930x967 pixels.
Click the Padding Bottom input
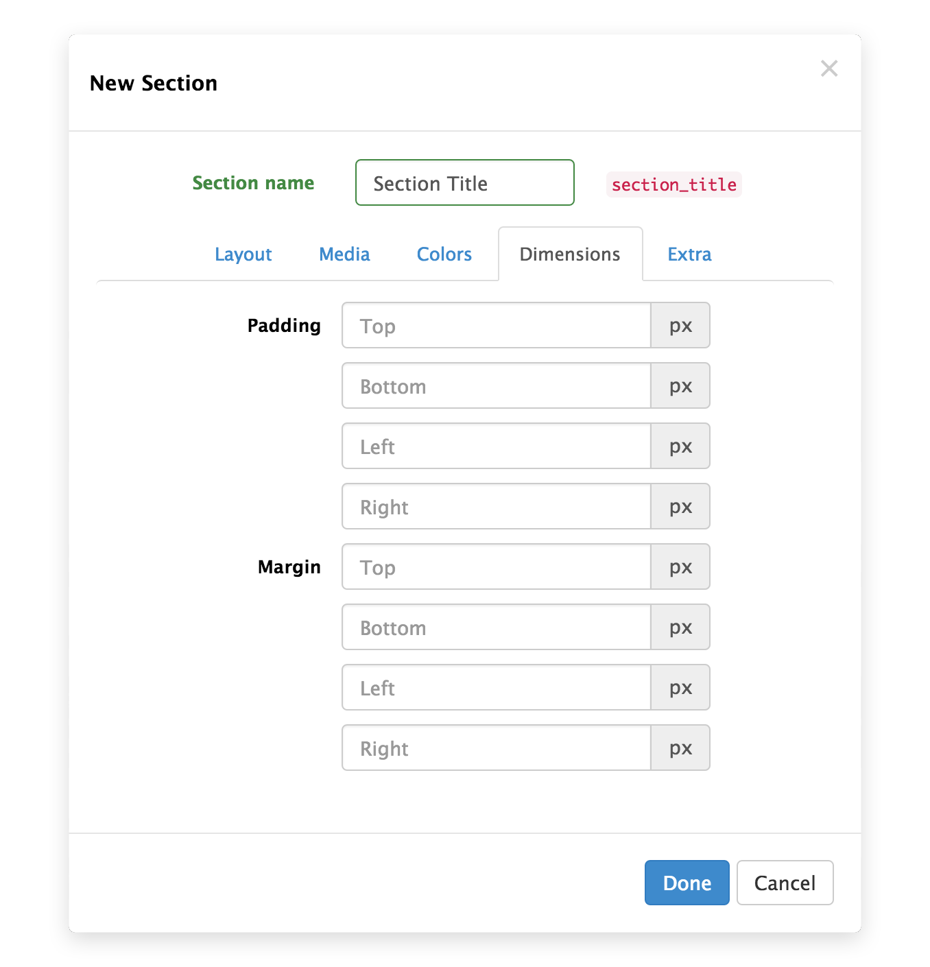[497, 386]
